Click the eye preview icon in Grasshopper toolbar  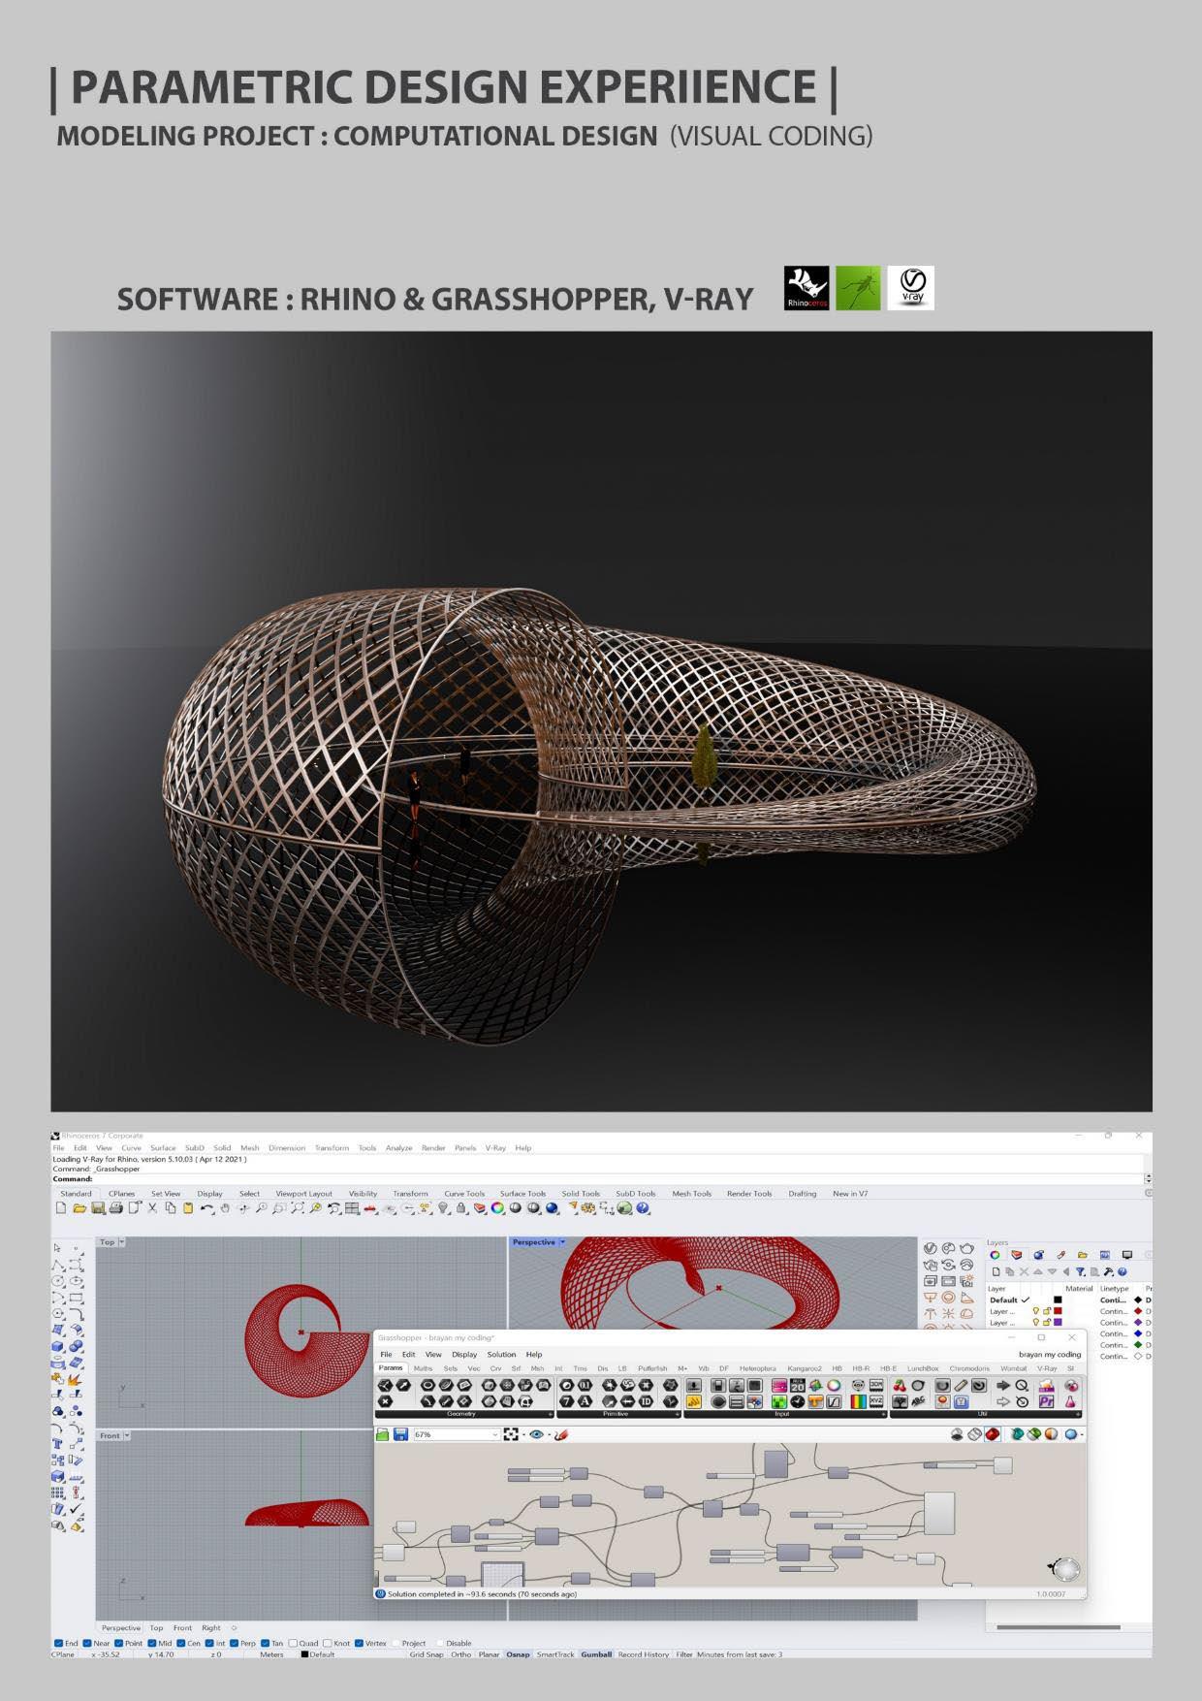point(536,1434)
